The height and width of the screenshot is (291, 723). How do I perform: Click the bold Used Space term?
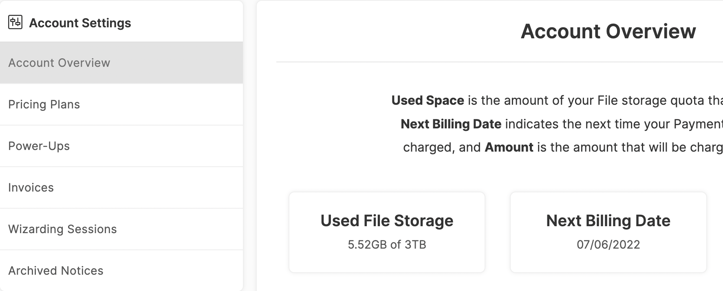pos(428,100)
